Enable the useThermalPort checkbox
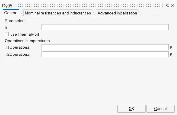Image resolution: width=177 pixels, height=115 pixels. [x=7, y=34]
